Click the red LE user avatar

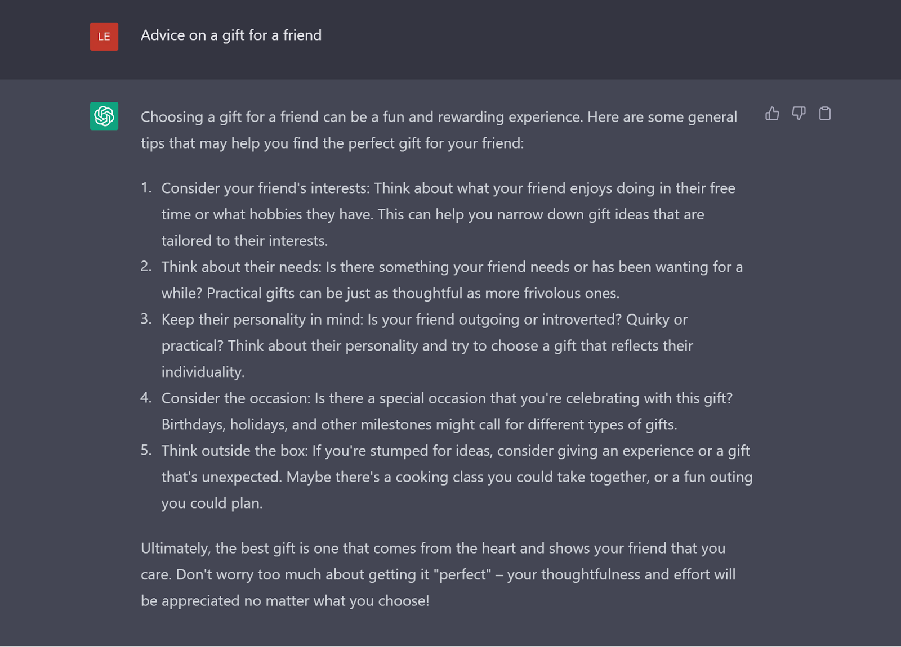point(104,37)
